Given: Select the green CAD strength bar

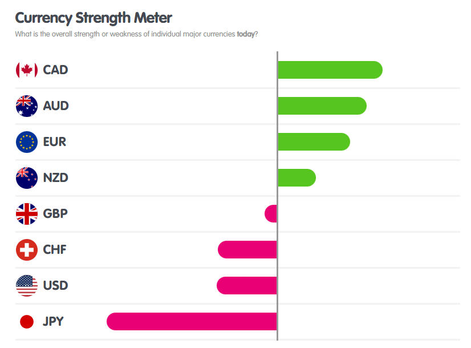Looking at the screenshot, I should tap(330, 70).
